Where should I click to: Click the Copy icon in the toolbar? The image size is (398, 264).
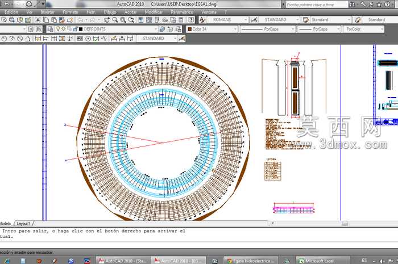(46, 20)
